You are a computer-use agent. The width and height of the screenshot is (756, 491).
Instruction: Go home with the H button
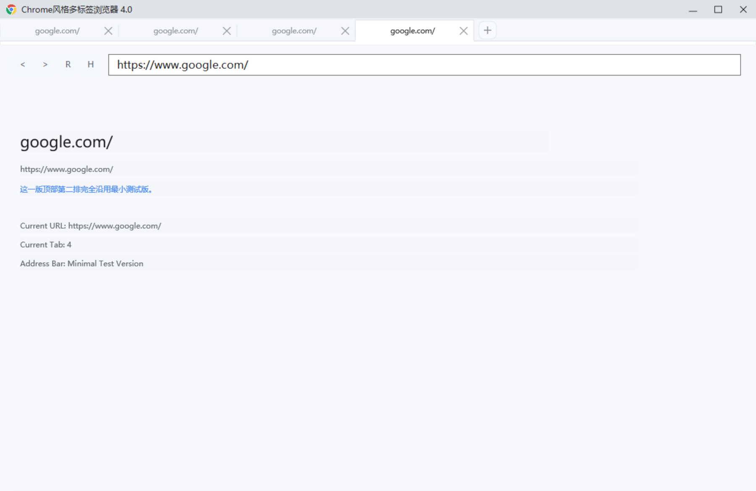click(91, 65)
